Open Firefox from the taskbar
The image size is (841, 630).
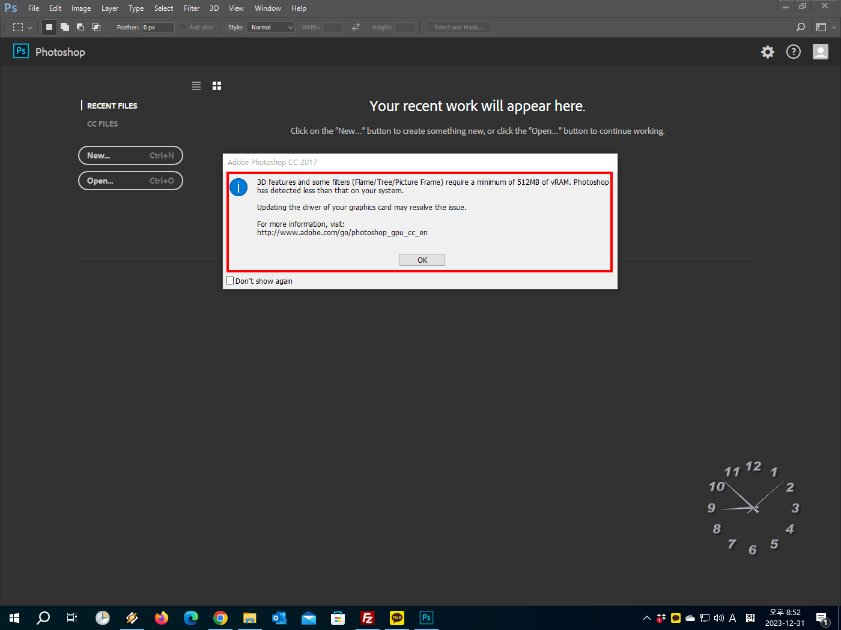(162, 618)
